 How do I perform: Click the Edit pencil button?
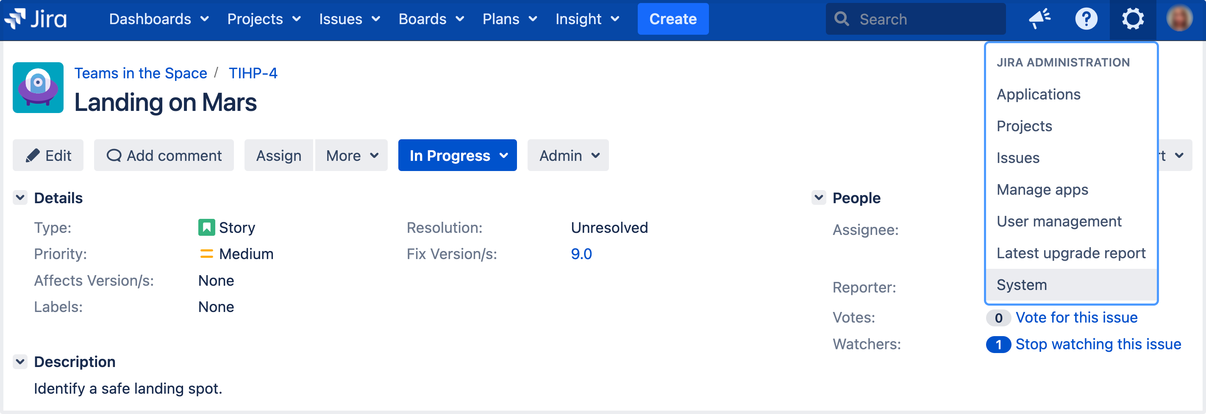pos(48,155)
